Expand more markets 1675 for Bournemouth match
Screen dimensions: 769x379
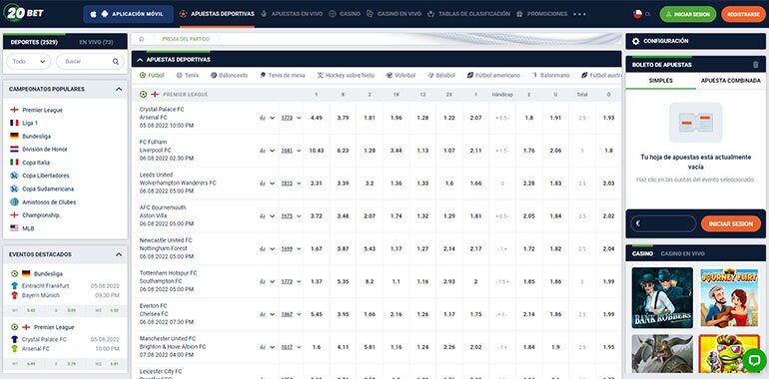click(x=291, y=216)
